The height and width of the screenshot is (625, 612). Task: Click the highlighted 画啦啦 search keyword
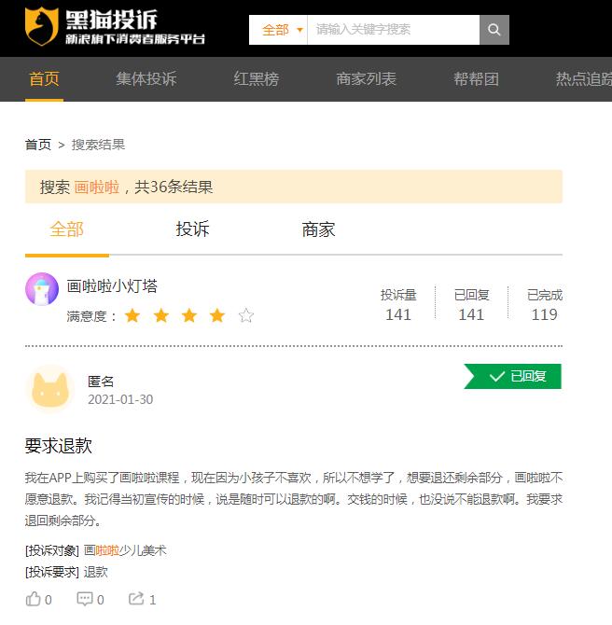(97, 187)
